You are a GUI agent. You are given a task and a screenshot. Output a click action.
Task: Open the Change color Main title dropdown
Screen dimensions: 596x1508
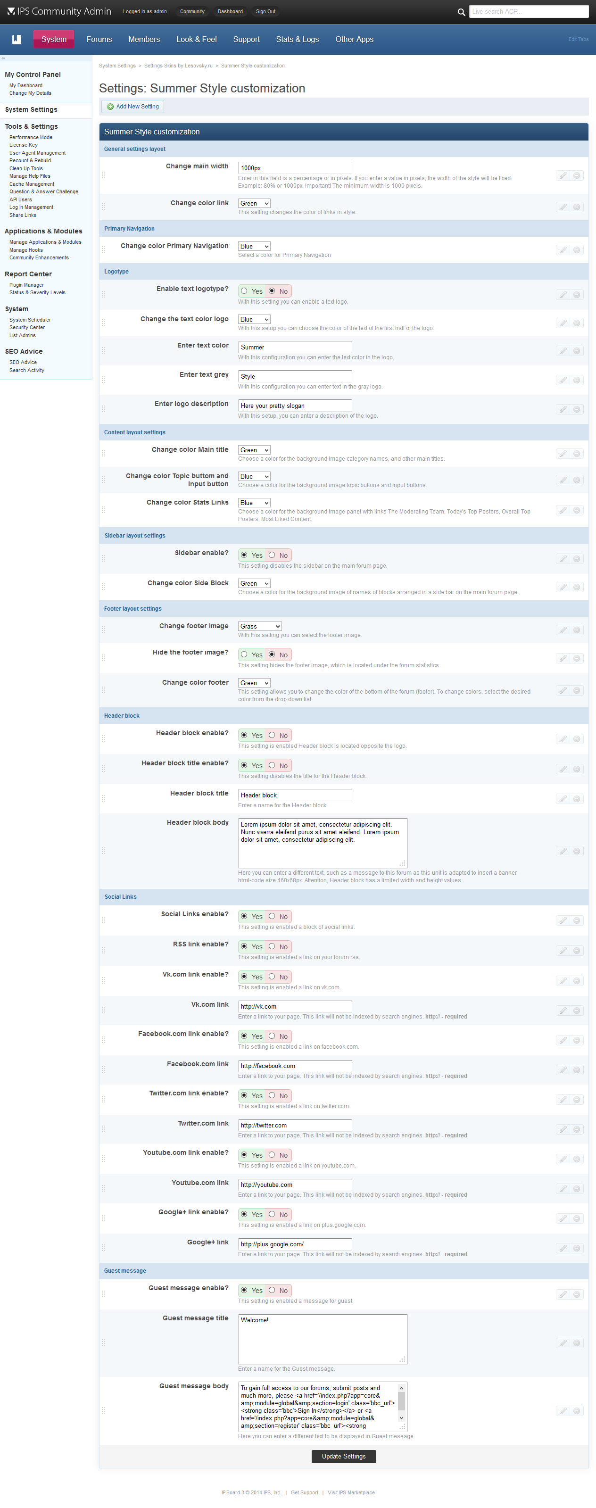(x=254, y=450)
